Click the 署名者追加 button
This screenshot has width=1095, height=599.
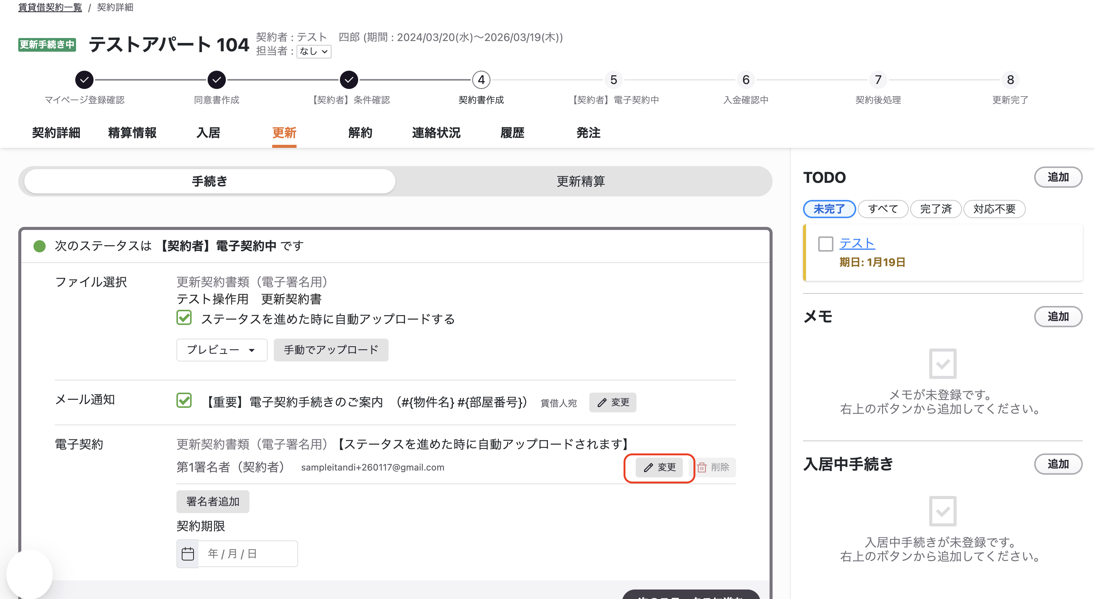(x=213, y=502)
